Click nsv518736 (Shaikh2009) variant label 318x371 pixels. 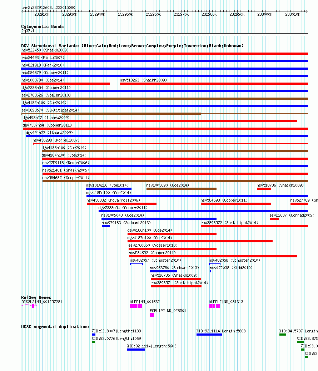point(280,185)
